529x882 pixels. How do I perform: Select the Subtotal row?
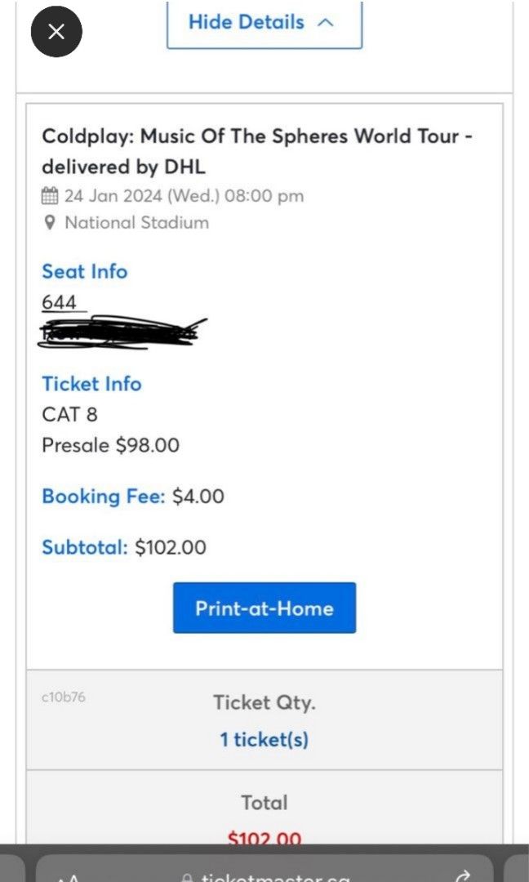pyautogui.click(x=84, y=547)
